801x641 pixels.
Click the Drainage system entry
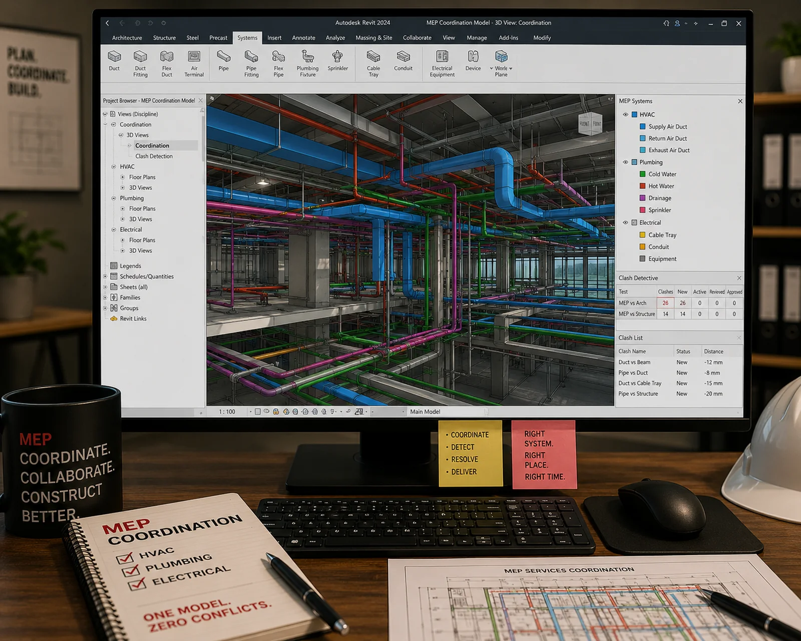pyautogui.click(x=660, y=198)
